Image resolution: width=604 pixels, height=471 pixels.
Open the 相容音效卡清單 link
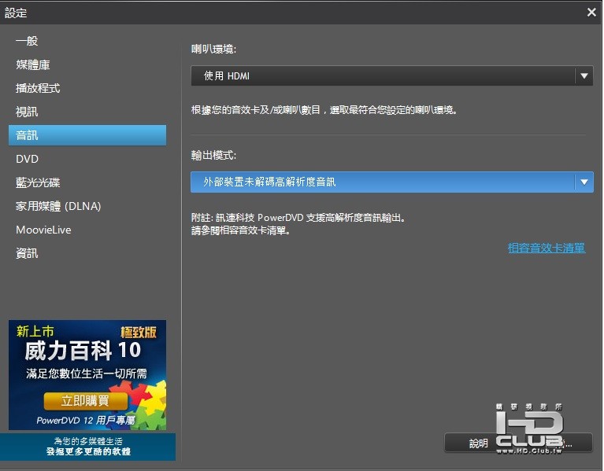click(547, 248)
